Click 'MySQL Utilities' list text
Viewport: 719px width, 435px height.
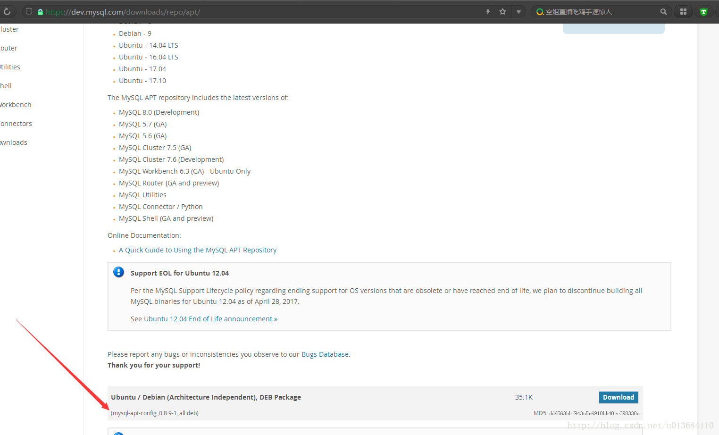click(x=142, y=195)
